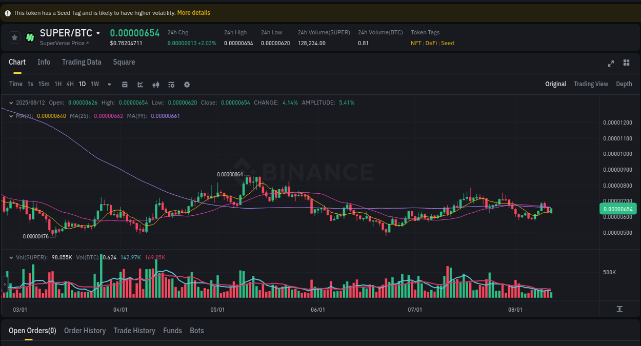Select the chart style icon
This screenshot has height=346, width=641.
click(140, 84)
